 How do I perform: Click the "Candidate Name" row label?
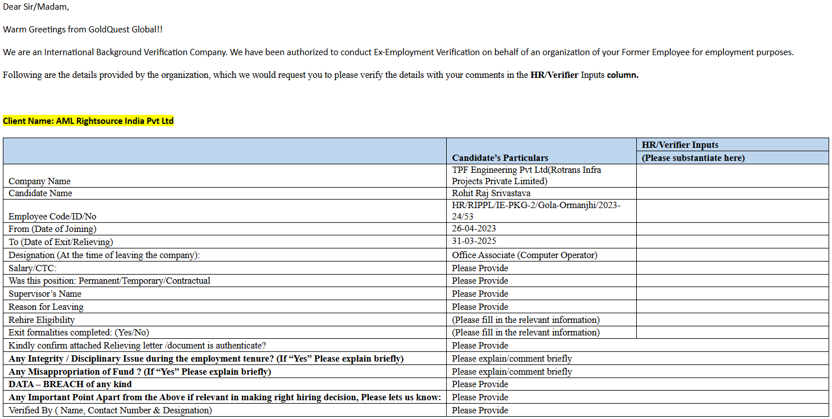(40, 193)
